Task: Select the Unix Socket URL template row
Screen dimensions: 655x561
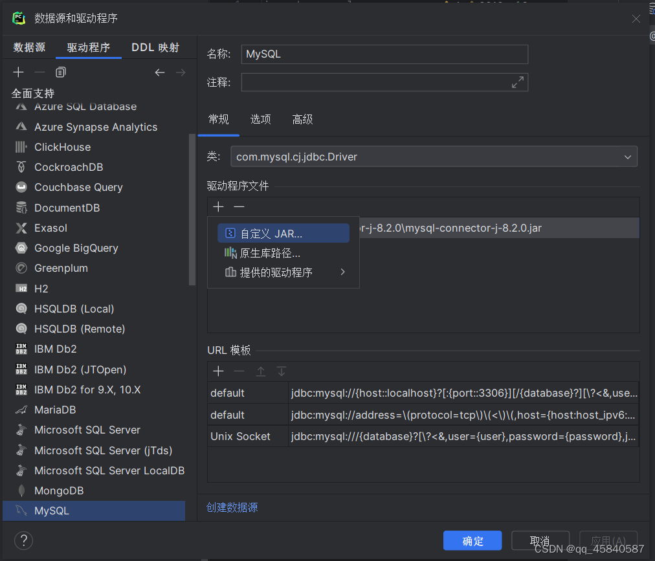Action: coord(423,437)
